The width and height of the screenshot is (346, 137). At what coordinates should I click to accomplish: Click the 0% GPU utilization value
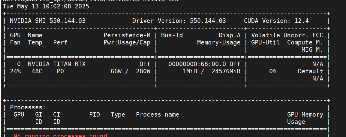coord(273,72)
